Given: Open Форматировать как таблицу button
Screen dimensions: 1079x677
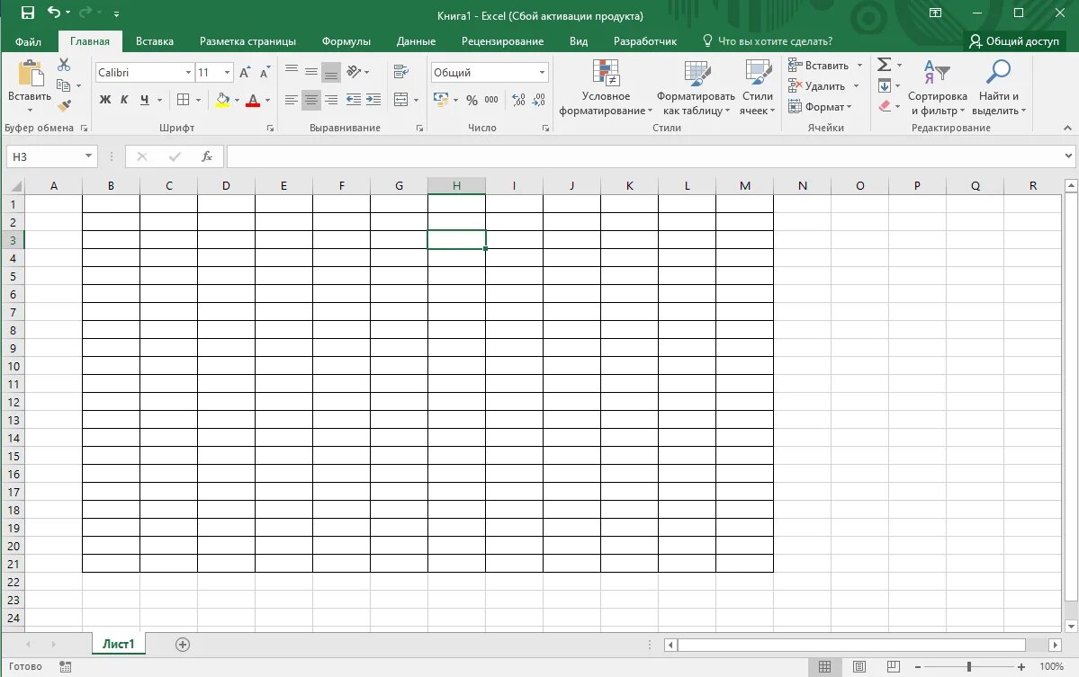Looking at the screenshot, I should tap(696, 88).
